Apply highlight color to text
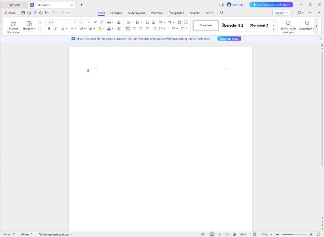This screenshot has height=237, width=324. pos(100,29)
